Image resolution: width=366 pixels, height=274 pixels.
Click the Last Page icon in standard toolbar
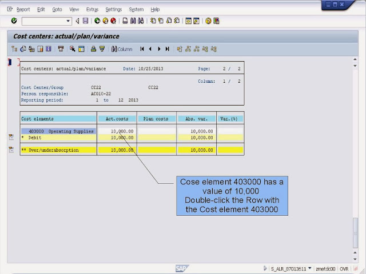(x=177, y=21)
